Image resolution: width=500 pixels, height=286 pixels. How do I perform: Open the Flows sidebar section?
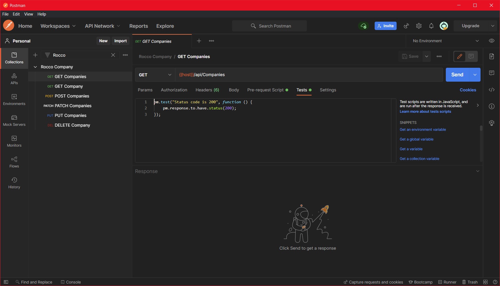tap(14, 162)
